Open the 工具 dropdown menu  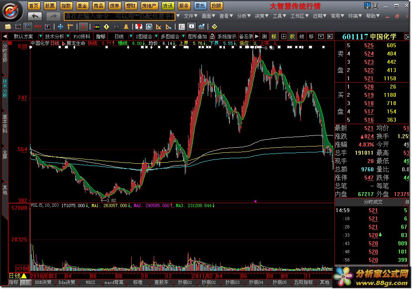pyautogui.click(x=279, y=16)
